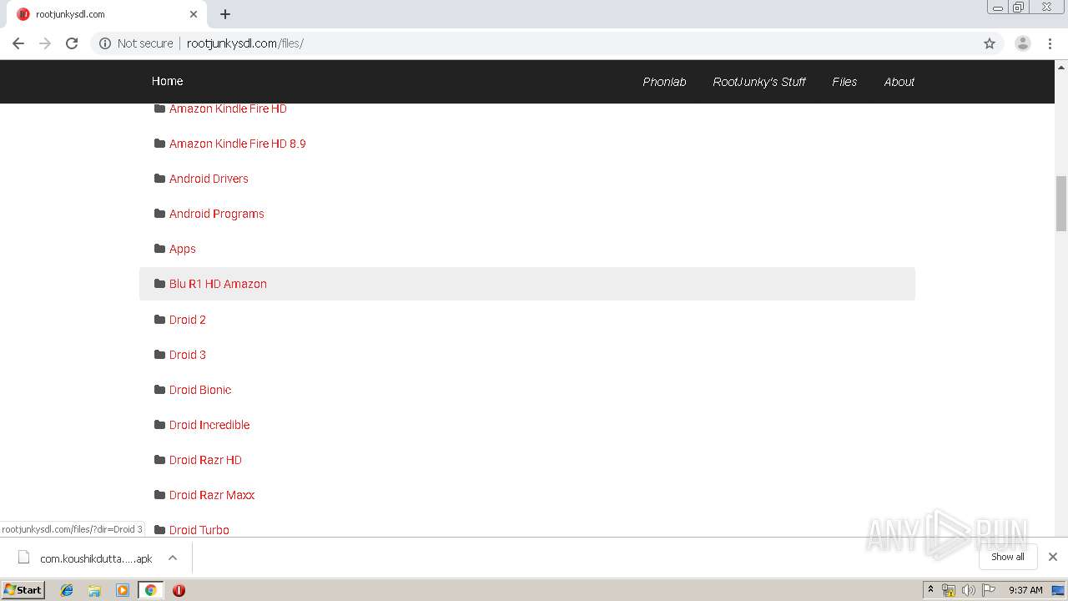Open the Chrome three-dot menu
Viewport: 1068px width, 601px height.
(x=1050, y=43)
